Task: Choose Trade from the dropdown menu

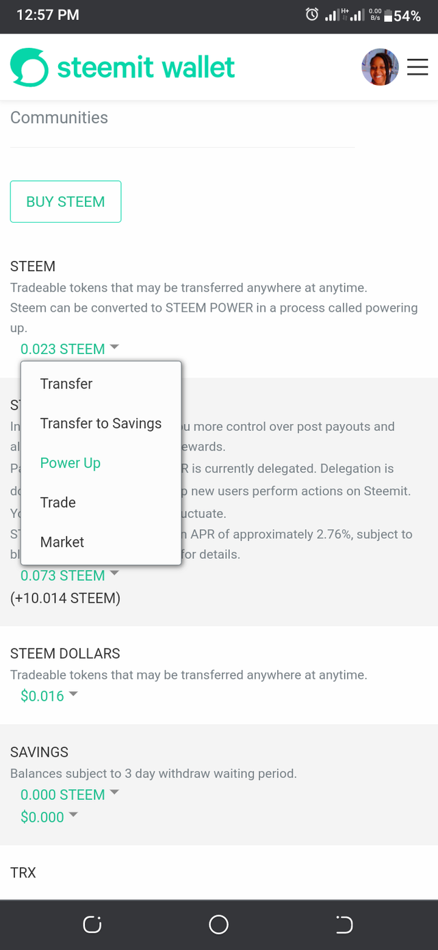Action: tap(58, 502)
